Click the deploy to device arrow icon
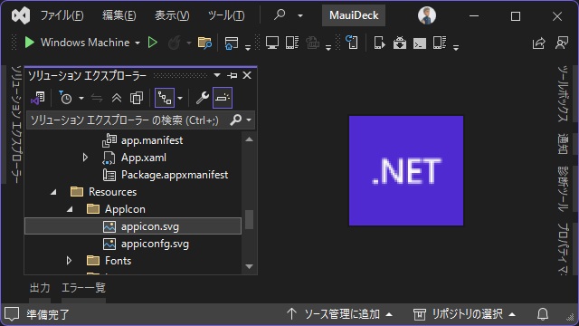 tap(379, 43)
